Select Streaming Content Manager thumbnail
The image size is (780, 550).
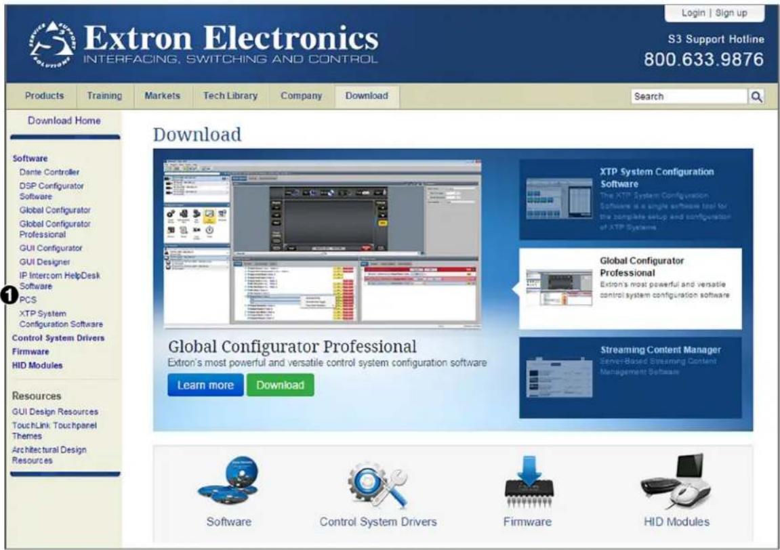click(560, 377)
